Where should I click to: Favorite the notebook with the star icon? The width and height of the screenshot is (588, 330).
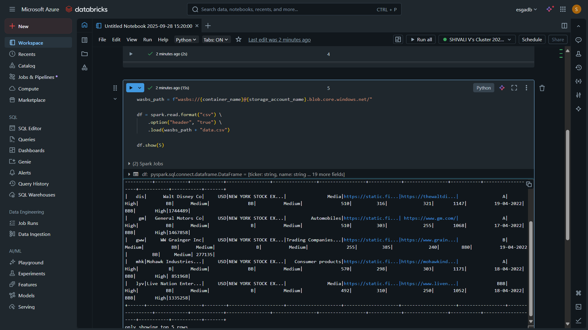coord(239,39)
